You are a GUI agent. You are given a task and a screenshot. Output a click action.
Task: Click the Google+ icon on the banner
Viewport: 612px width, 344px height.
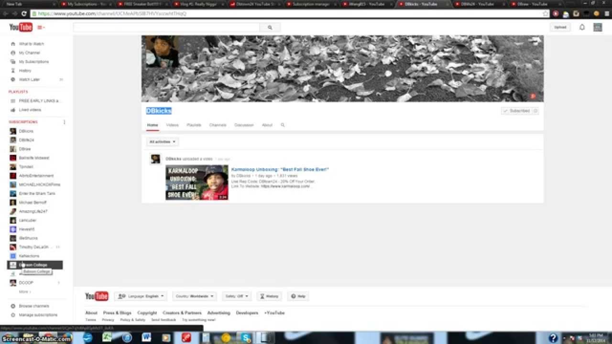[533, 96]
